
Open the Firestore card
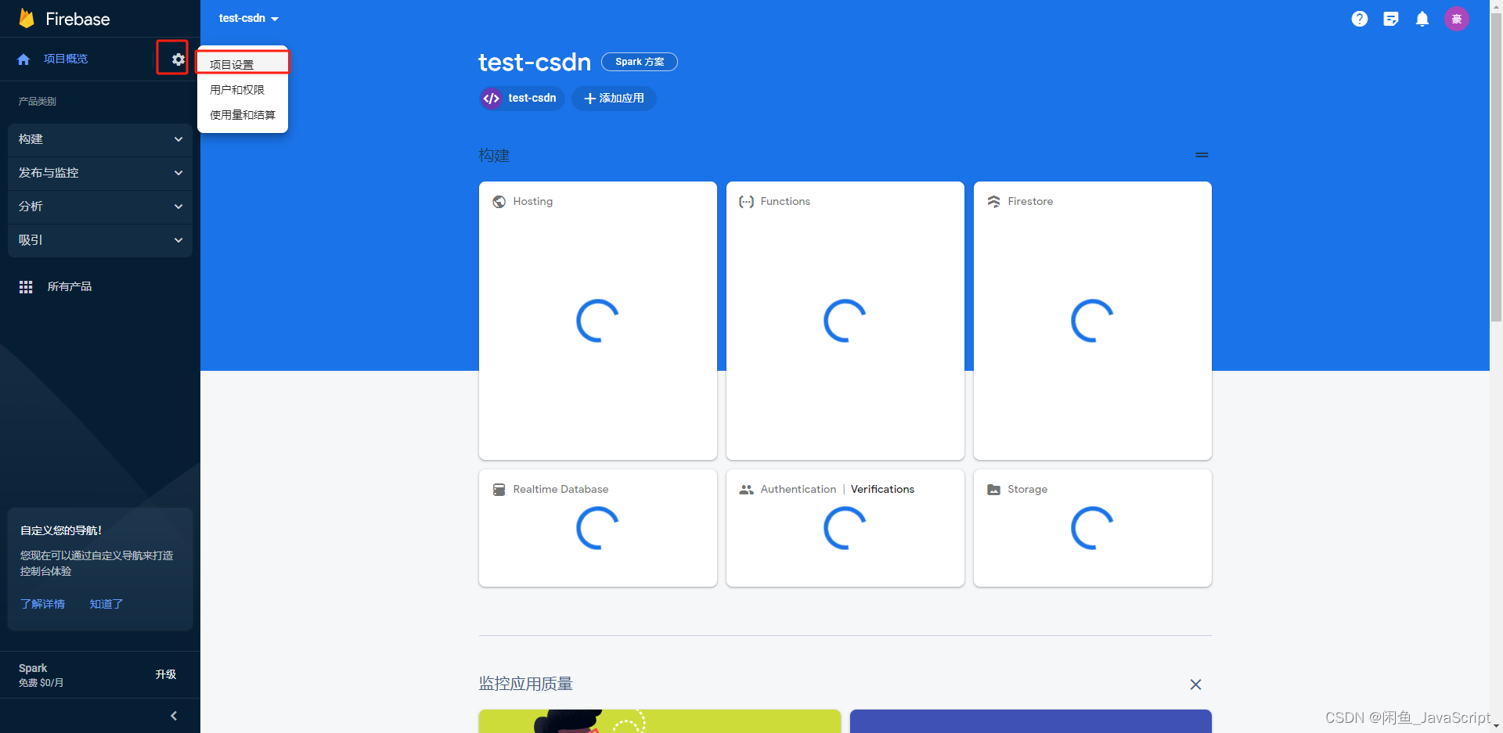[x=1093, y=321]
